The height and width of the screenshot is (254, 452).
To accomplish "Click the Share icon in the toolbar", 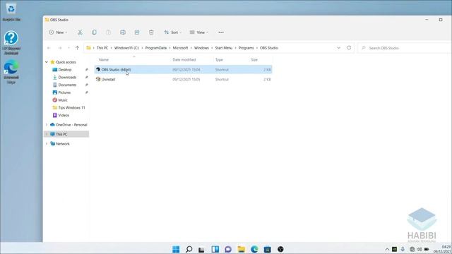I will 137,32.
